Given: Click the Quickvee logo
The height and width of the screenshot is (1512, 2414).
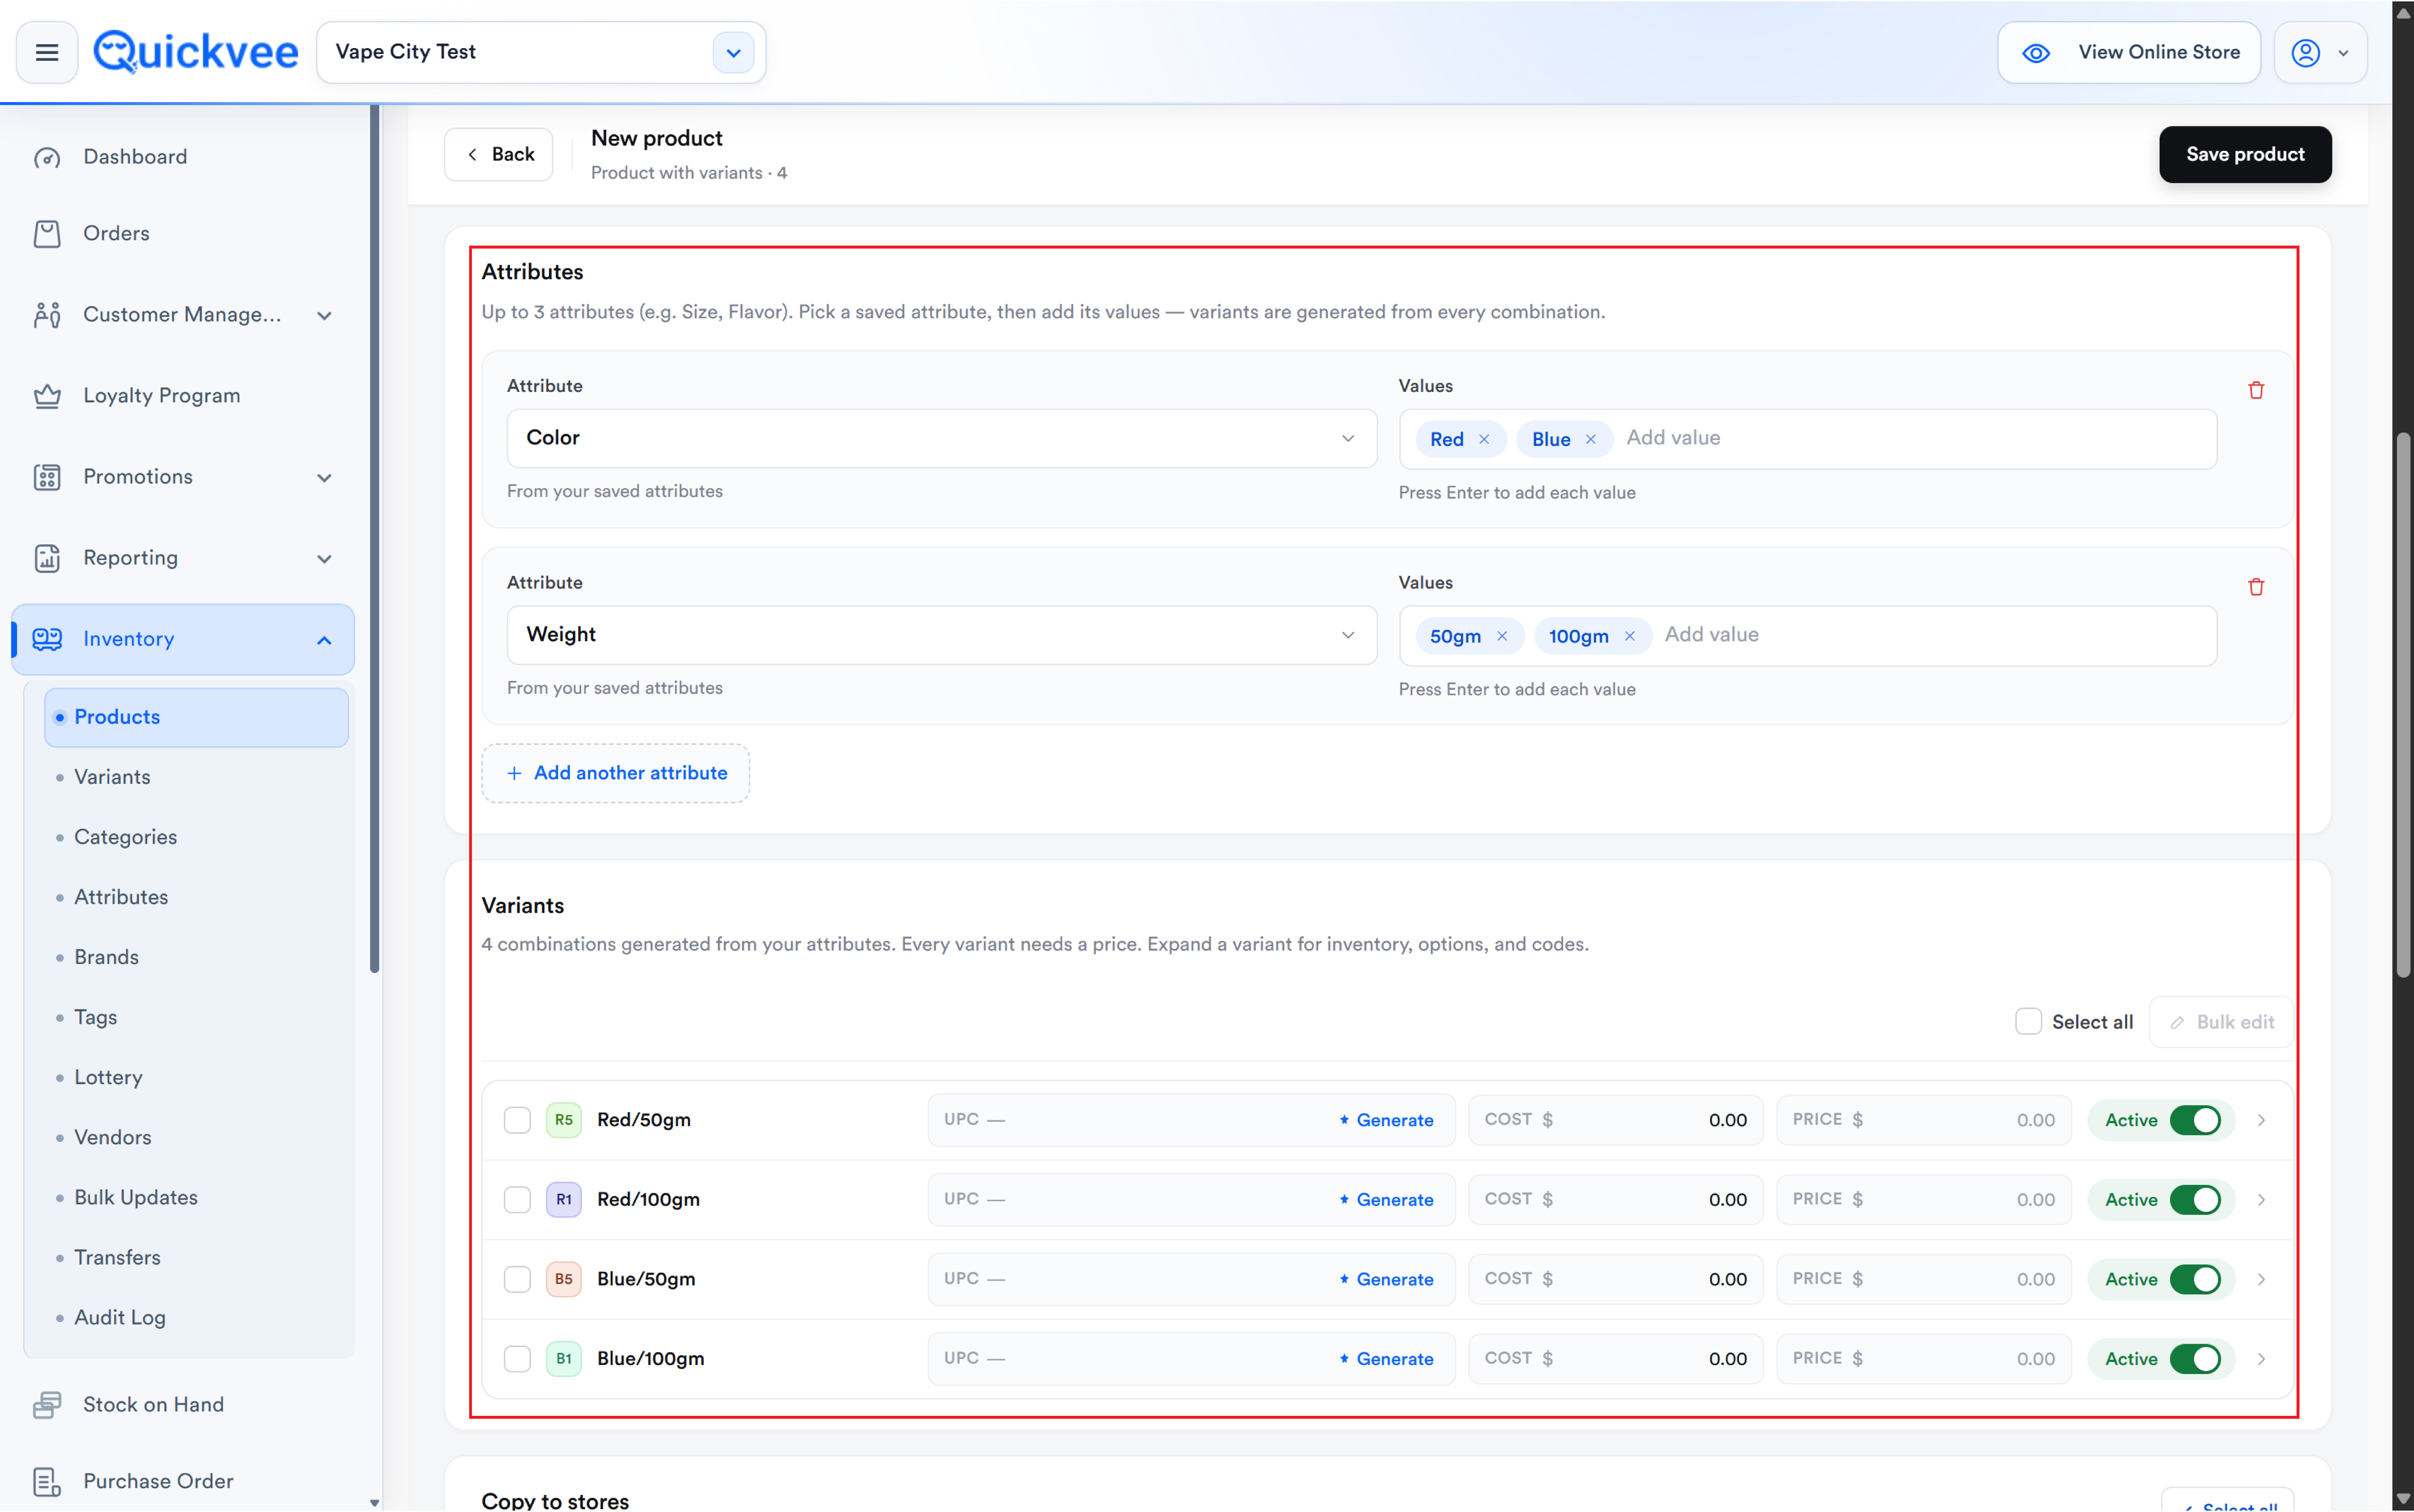Looking at the screenshot, I should (x=196, y=52).
